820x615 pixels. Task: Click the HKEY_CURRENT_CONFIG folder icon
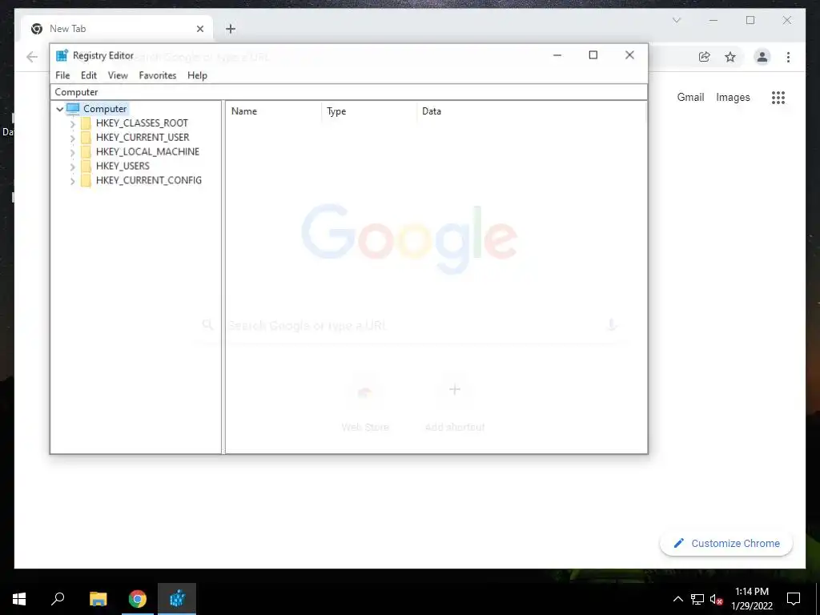pos(86,180)
